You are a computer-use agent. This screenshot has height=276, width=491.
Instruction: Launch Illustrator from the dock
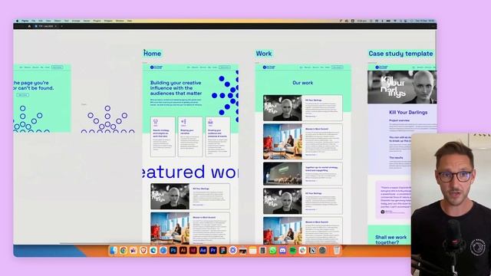(183, 251)
